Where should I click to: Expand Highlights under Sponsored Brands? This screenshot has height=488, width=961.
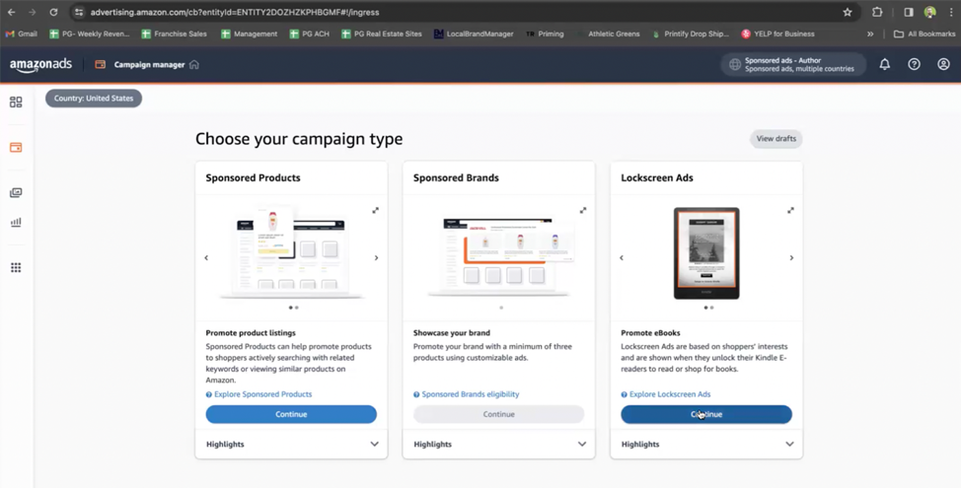(499, 444)
